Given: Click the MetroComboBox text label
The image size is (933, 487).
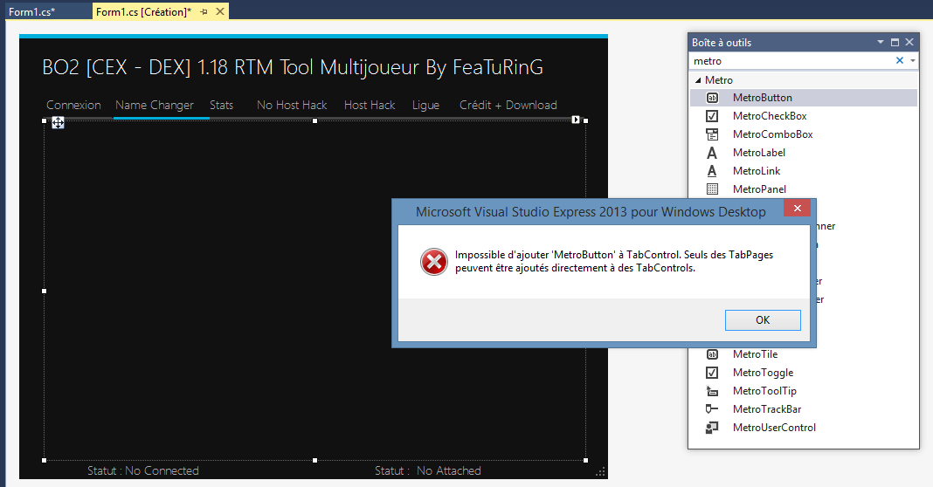Looking at the screenshot, I should click(772, 134).
